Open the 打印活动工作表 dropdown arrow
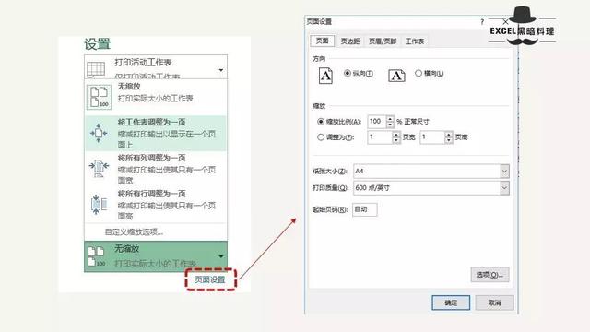Image resolution: width=590 pixels, height=332 pixels. point(221,70)
